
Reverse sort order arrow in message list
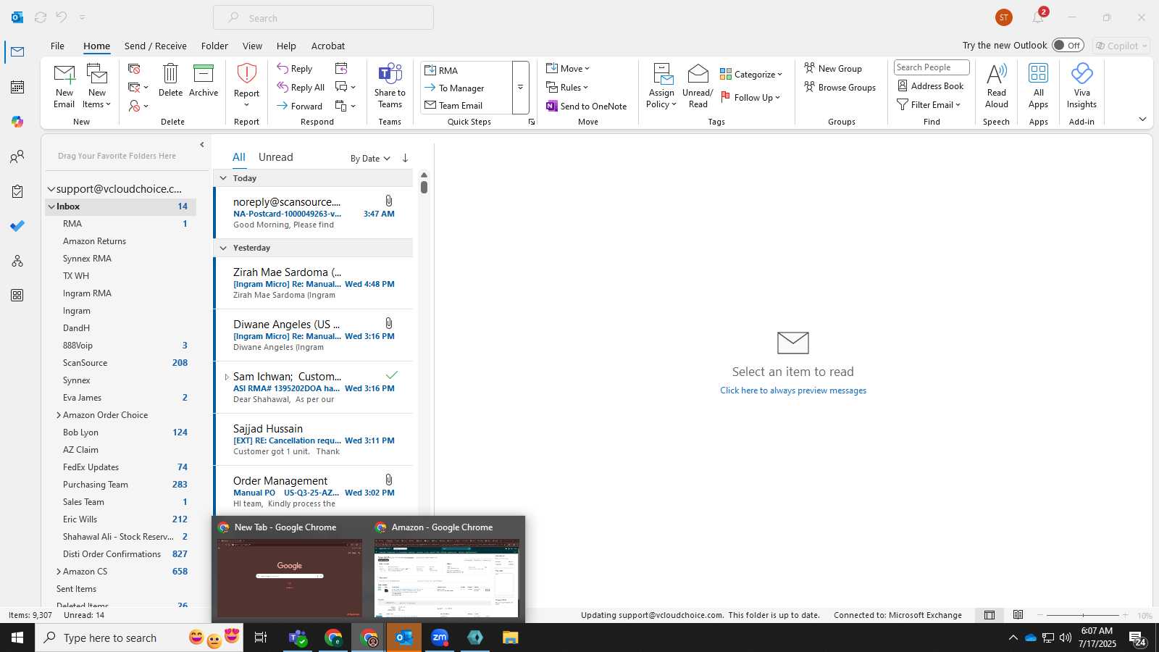[x=405, y=158]
